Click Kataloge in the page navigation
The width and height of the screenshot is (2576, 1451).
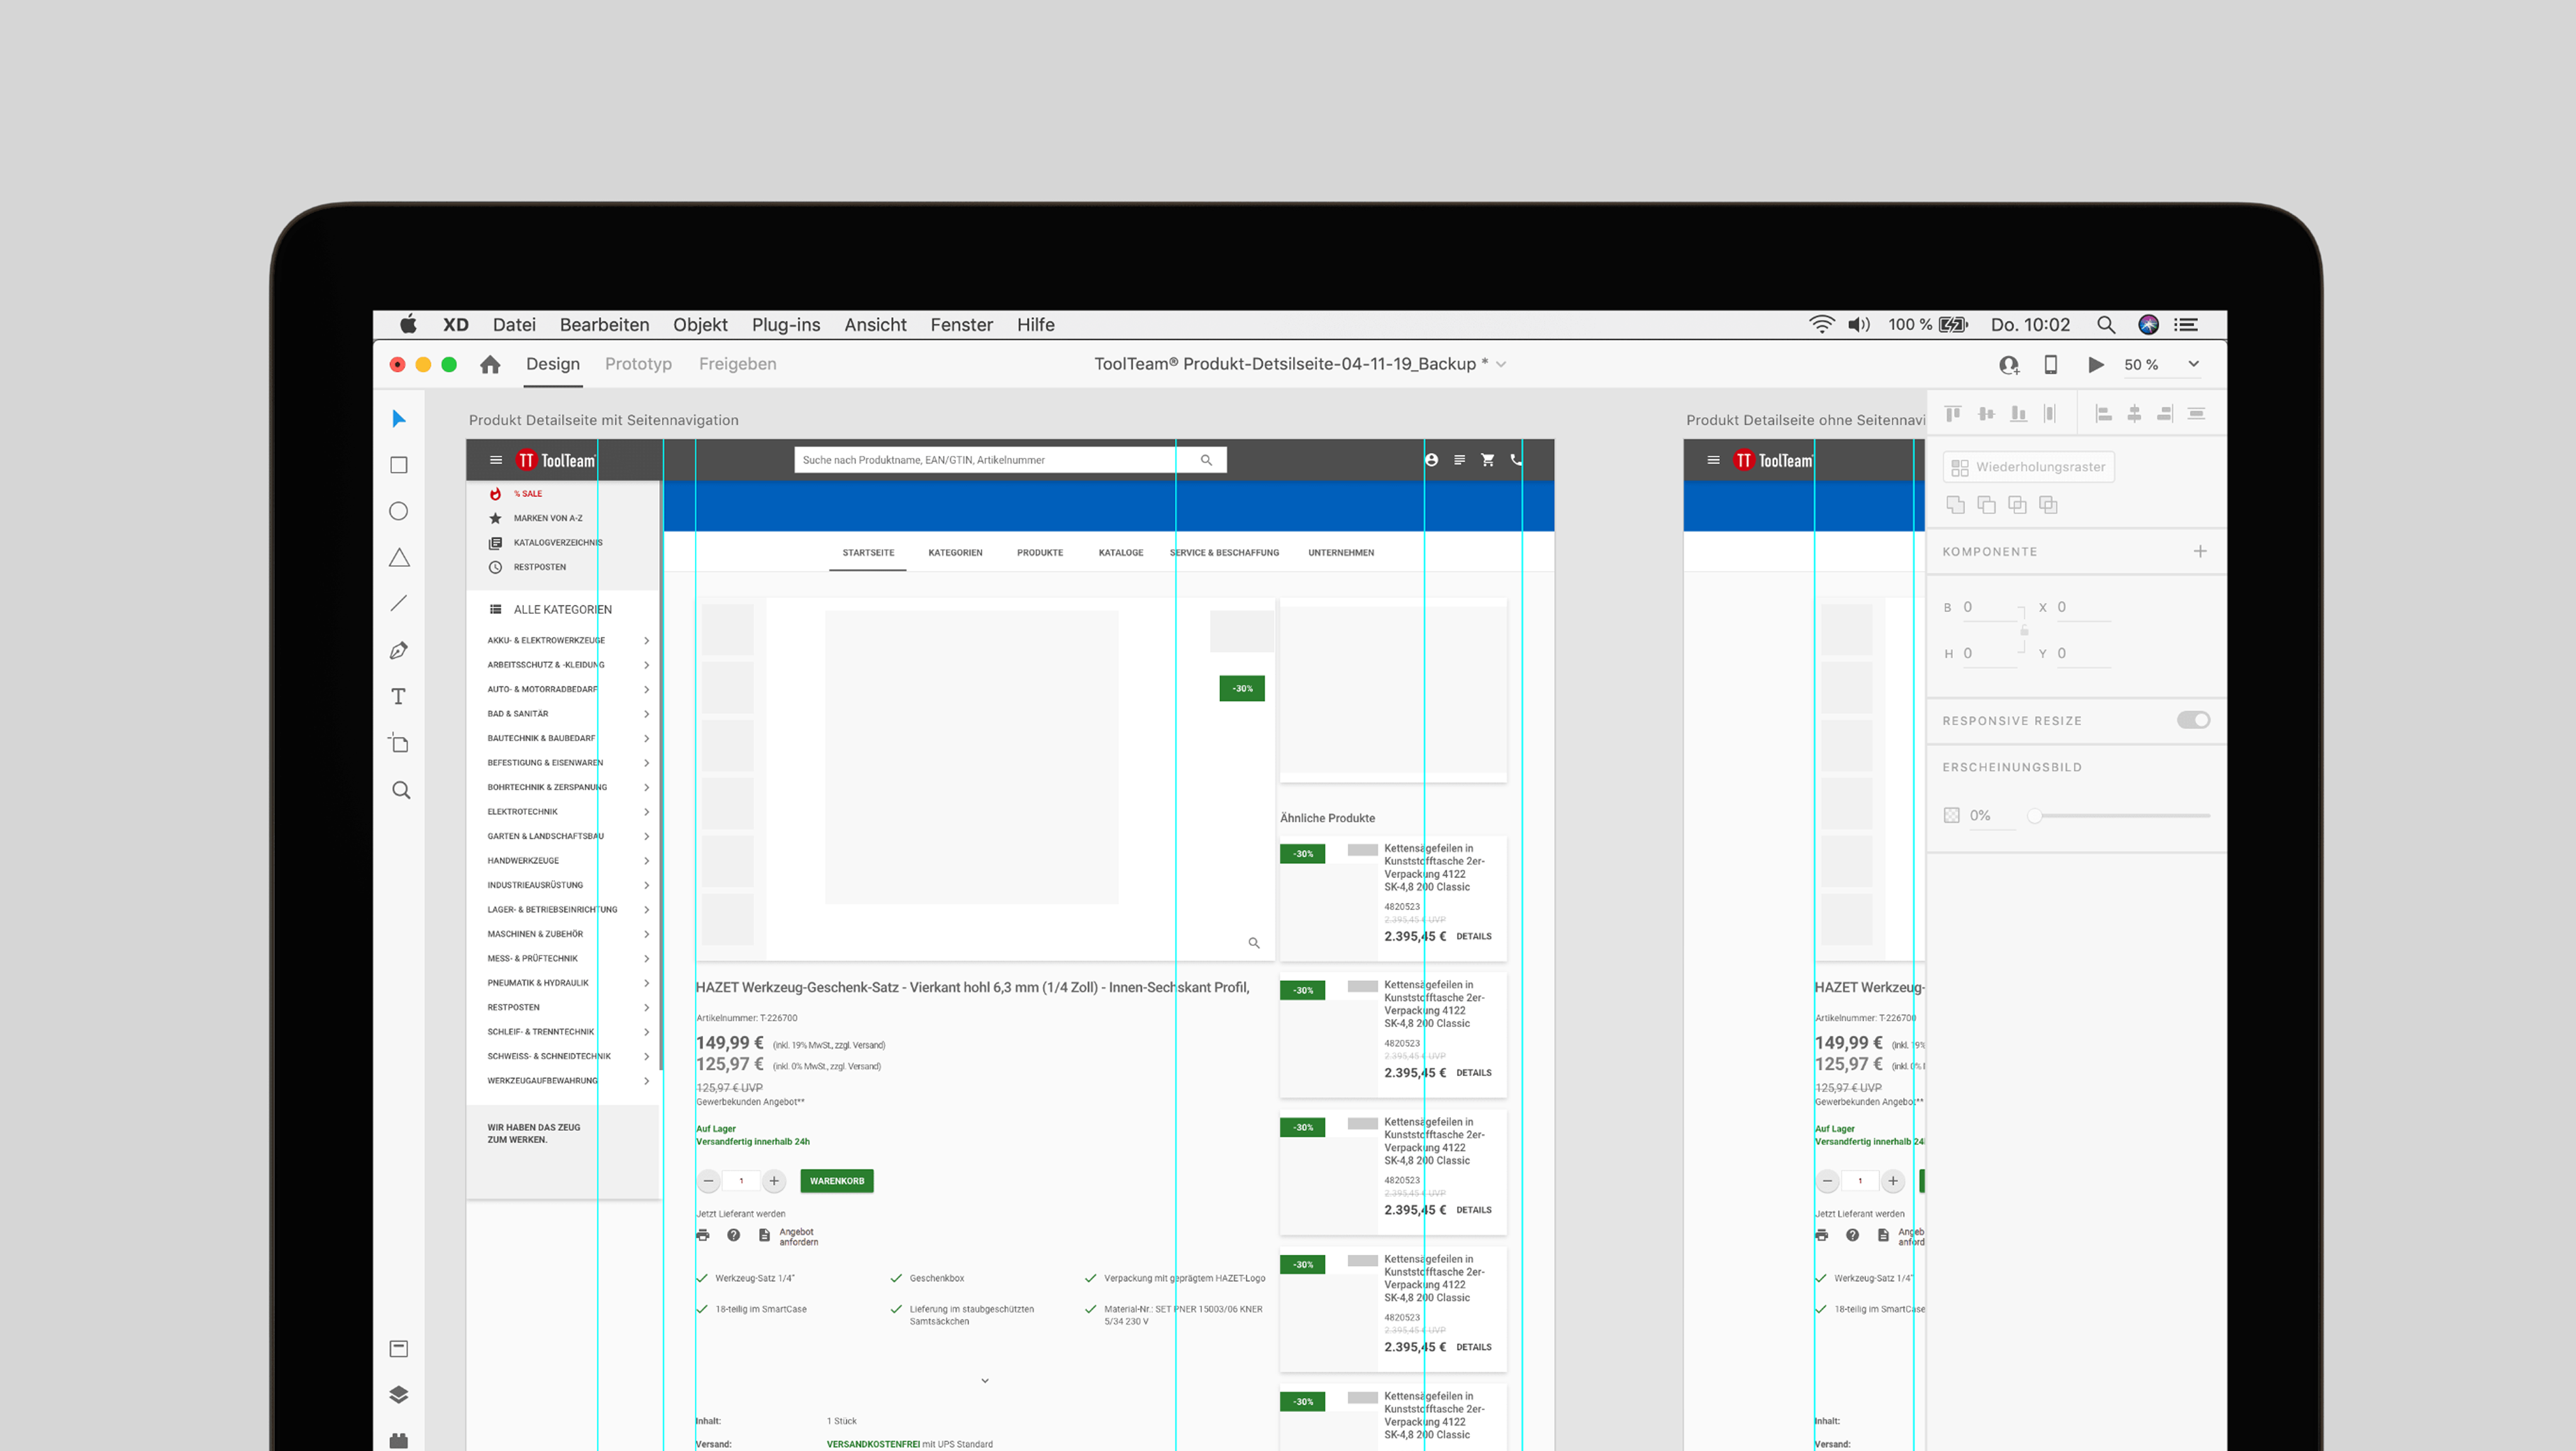(x=1121, y=553)
